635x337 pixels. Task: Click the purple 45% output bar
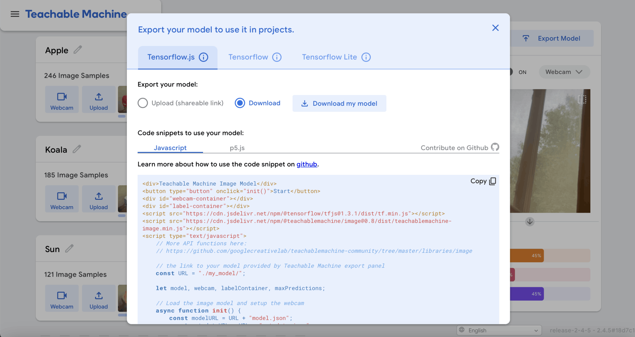pyautogui.click(x=527, y=294)
